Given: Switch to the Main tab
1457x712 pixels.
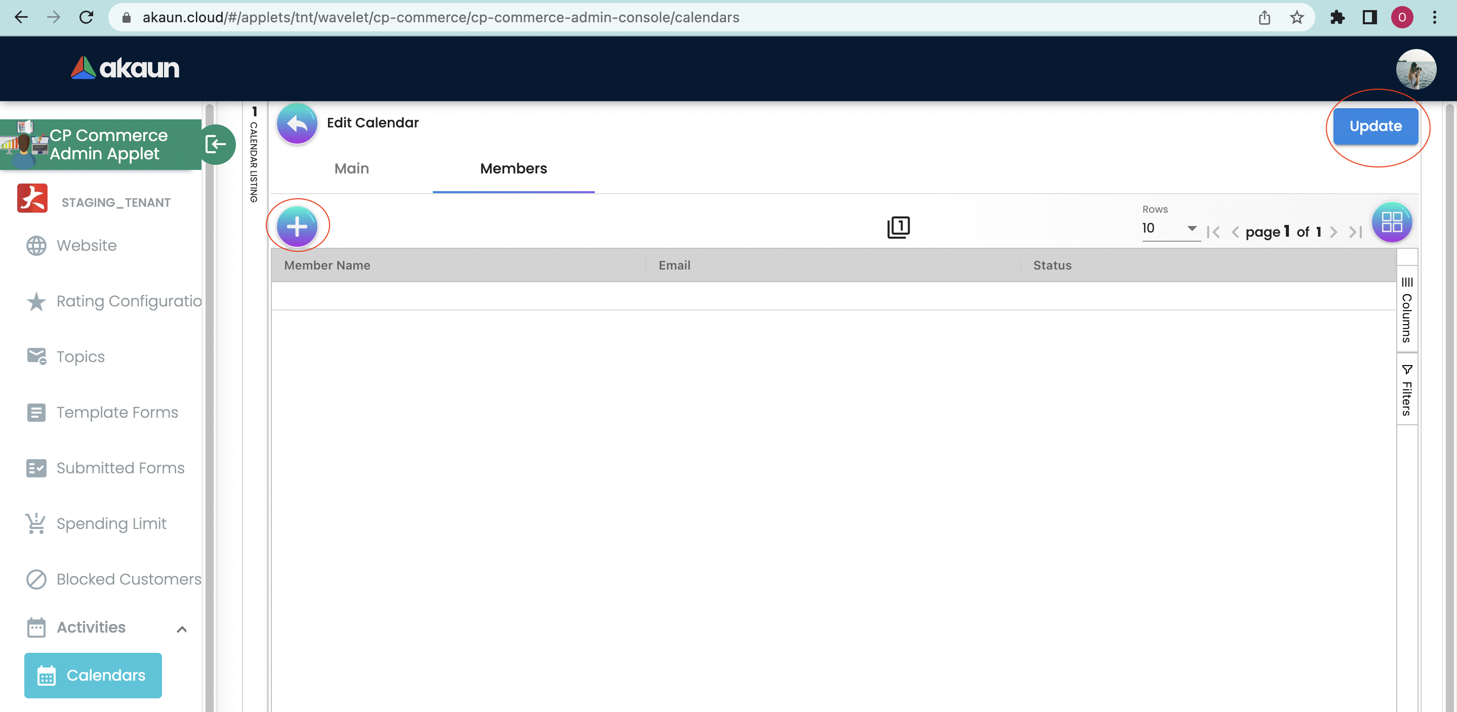Looking at the screenshot, I should [x=351, y=168].
